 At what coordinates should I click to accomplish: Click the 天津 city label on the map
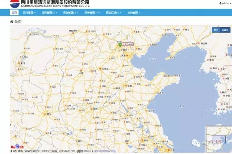tap(123, 56)
